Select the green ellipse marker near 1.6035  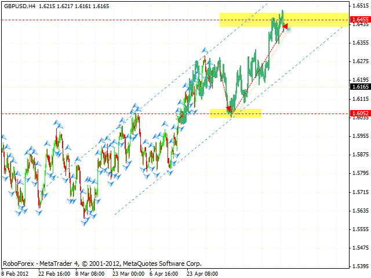click(x=183, y=118)
